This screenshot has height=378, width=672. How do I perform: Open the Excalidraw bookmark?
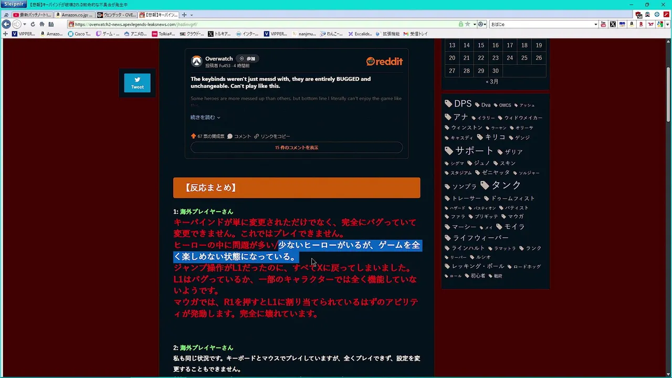coord(360,34)
